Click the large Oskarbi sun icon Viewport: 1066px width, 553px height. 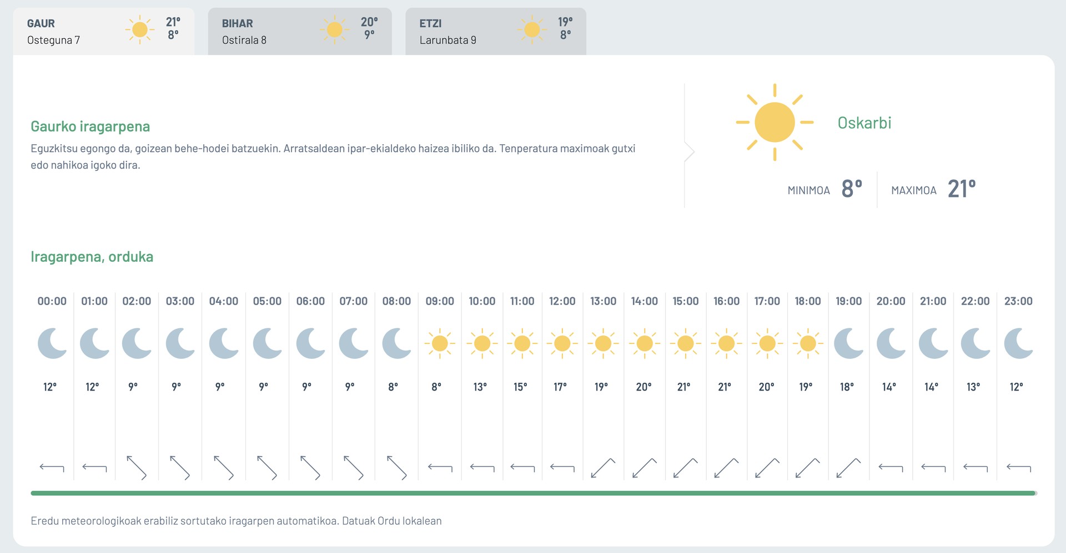tap(775, 122)
